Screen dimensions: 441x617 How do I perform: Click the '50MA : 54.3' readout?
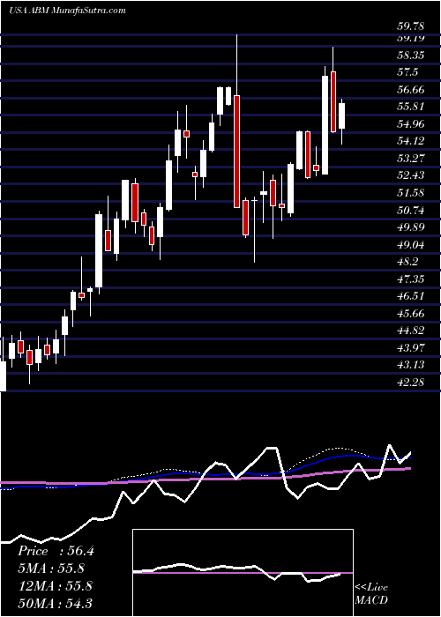[55, 603]
